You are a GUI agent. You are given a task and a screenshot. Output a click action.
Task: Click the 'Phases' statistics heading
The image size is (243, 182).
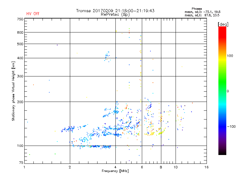pos(197,9)
